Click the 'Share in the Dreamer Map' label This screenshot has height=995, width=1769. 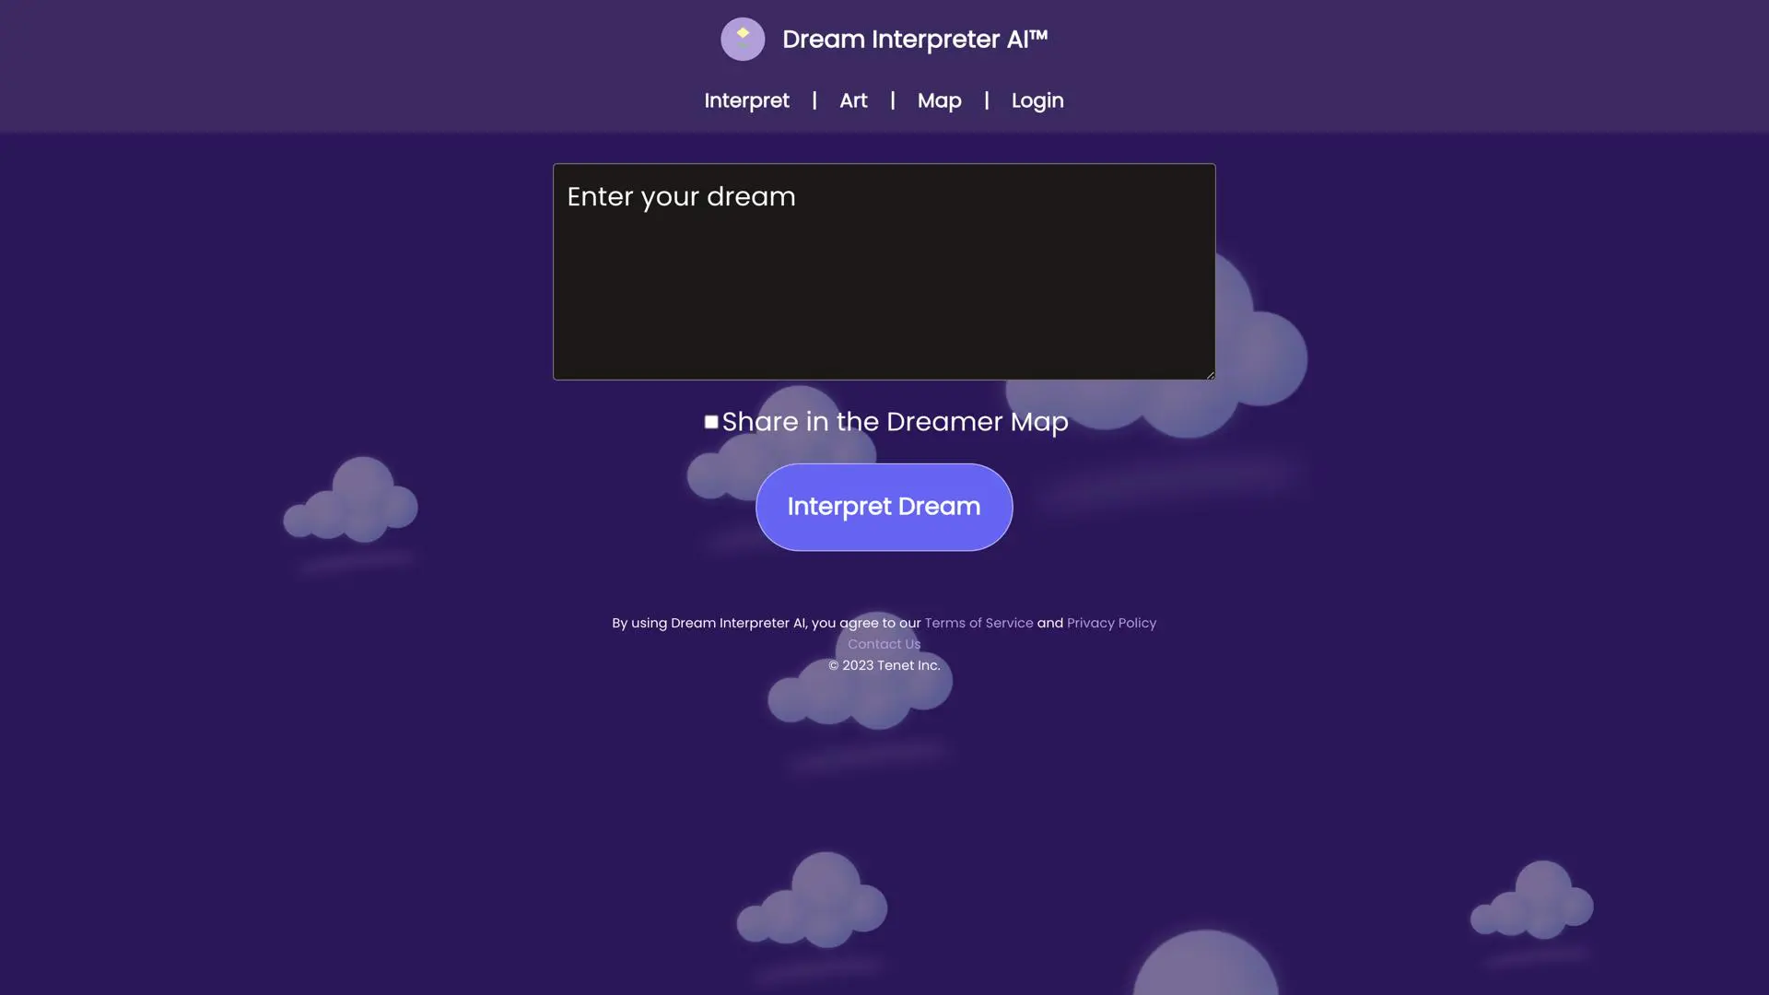tap(895, 422)
